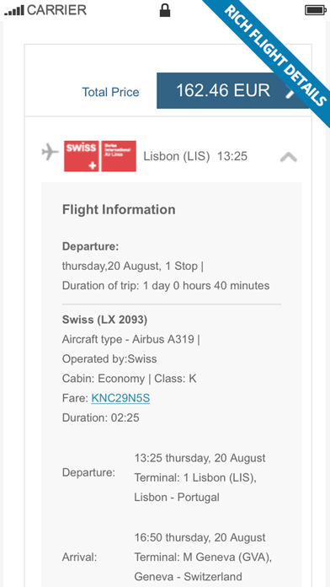Collapse flight details with the up chevron
Screen dimensions: 330x587
click(x=289, y=157)
